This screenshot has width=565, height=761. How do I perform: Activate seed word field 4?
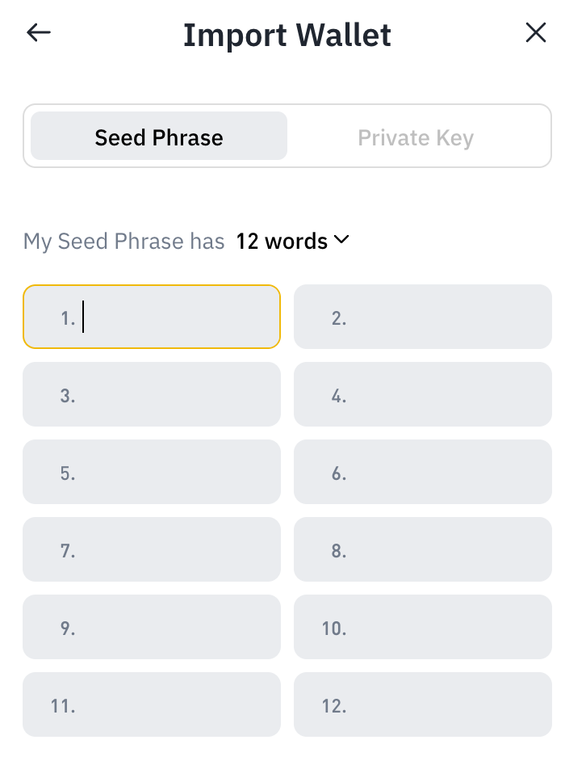[x=423, y=394]
